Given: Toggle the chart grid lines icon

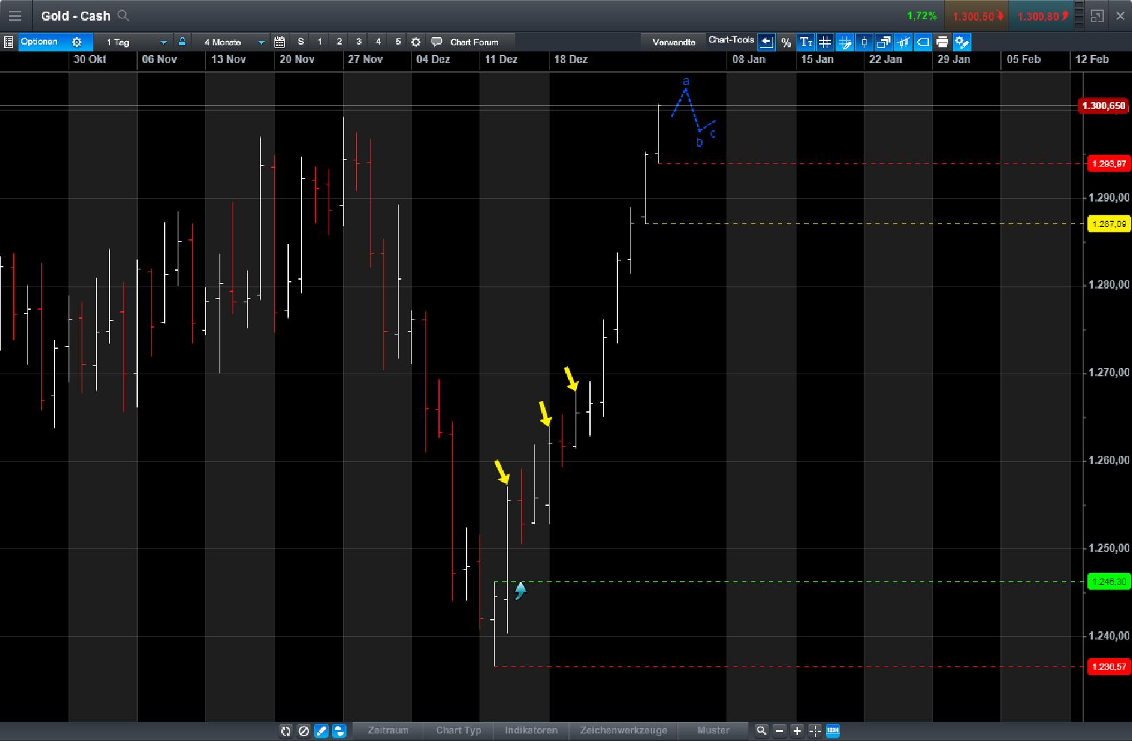Looking at the screenshot, I should coord(825,42).
